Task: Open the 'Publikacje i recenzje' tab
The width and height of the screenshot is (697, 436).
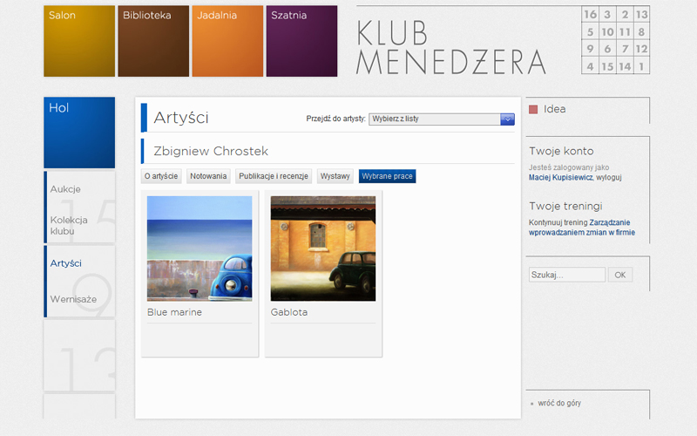Action: coord(274,176)
